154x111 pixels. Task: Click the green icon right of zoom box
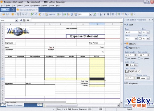click(95, 14)
